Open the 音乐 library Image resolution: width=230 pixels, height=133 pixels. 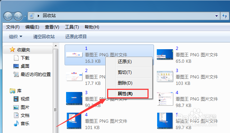point(25,124)
